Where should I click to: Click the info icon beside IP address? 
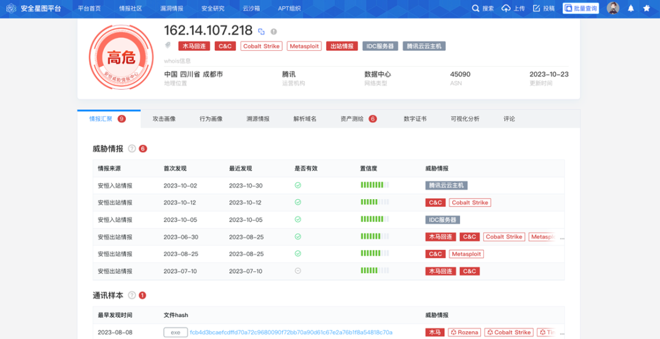pos(274,32)
